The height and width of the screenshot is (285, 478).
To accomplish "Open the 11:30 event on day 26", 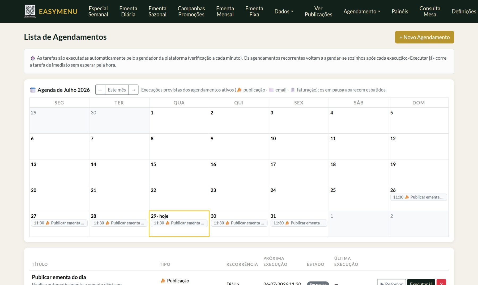I will coord(419,197).
